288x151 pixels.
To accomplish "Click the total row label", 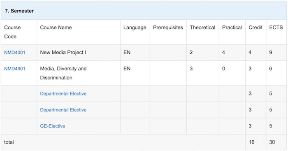I will (x=9, y=142).
